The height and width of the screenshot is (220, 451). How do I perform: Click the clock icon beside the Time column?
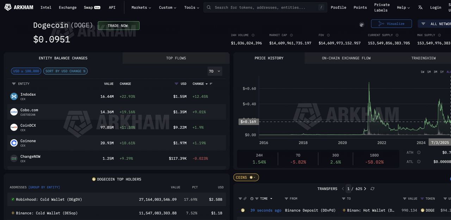(x=252, y=199)
